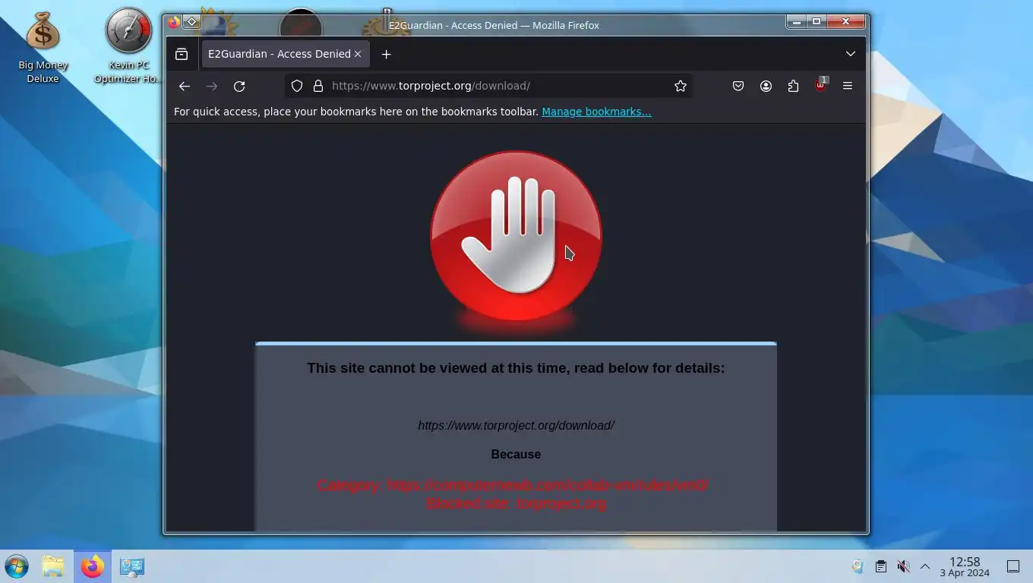Select the E2Guardian - Access Denied tab
Screen dimensions: 1033x583
pyautogui.click(x=286, y=54)
